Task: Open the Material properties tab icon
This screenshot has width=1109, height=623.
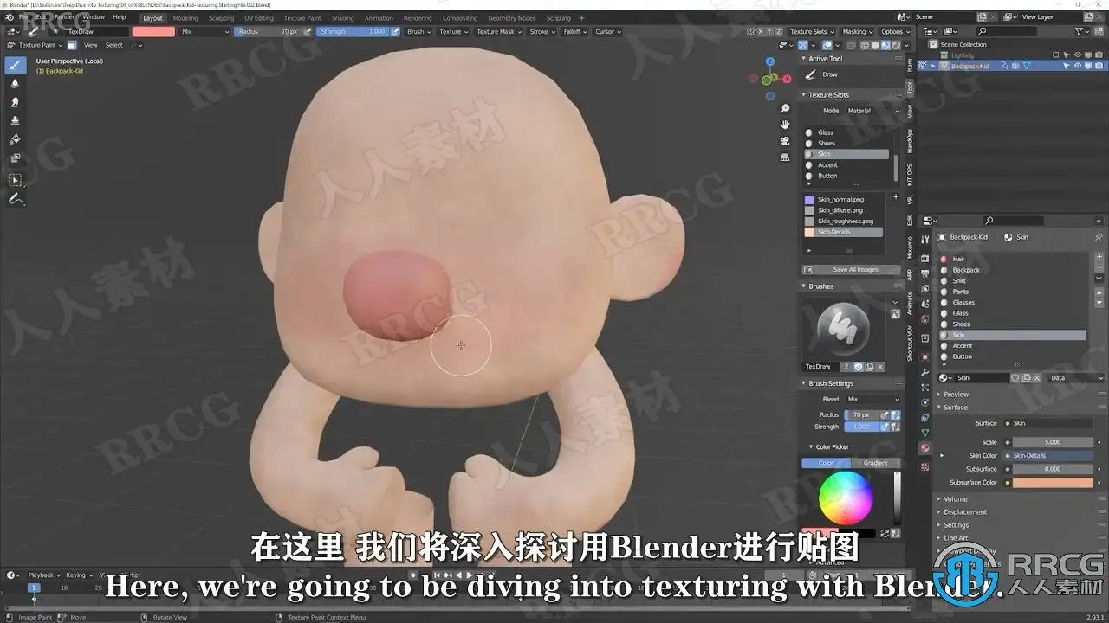Action: click(x=925, y=447)
